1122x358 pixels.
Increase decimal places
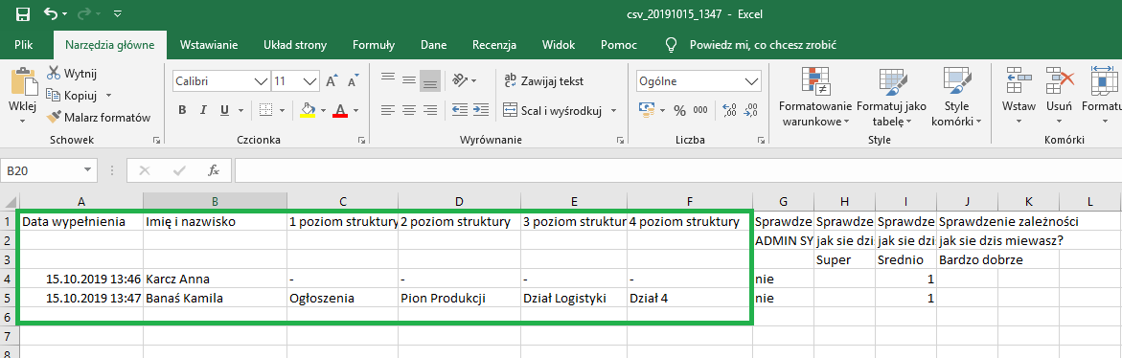tap(730, 110)
